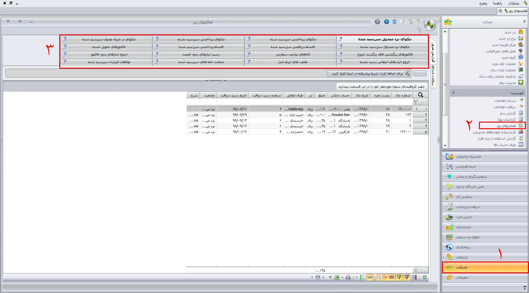Select چکهای نزد صندوق سررسید شده report
The height and width of the screenshot is (293, 529).
[384, 39]
